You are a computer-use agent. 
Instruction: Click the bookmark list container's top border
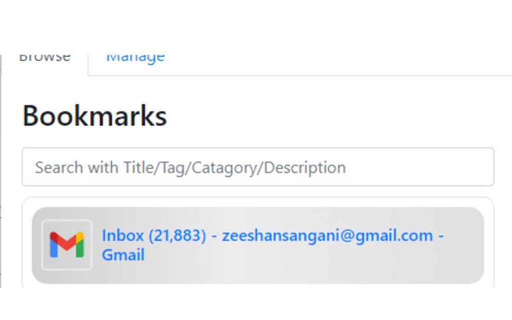coord(258,198)
